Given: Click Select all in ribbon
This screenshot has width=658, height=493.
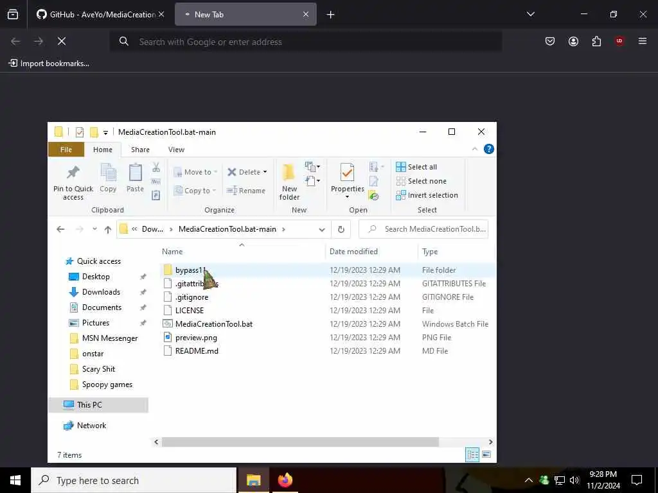Looking at the screenshot, I should tap(416, 167).
